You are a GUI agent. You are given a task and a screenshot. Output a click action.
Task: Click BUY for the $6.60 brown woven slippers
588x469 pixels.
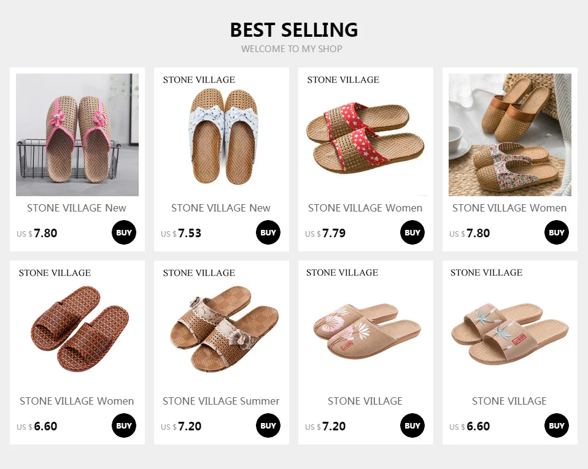pyautogui.click(x=124, y=426)
